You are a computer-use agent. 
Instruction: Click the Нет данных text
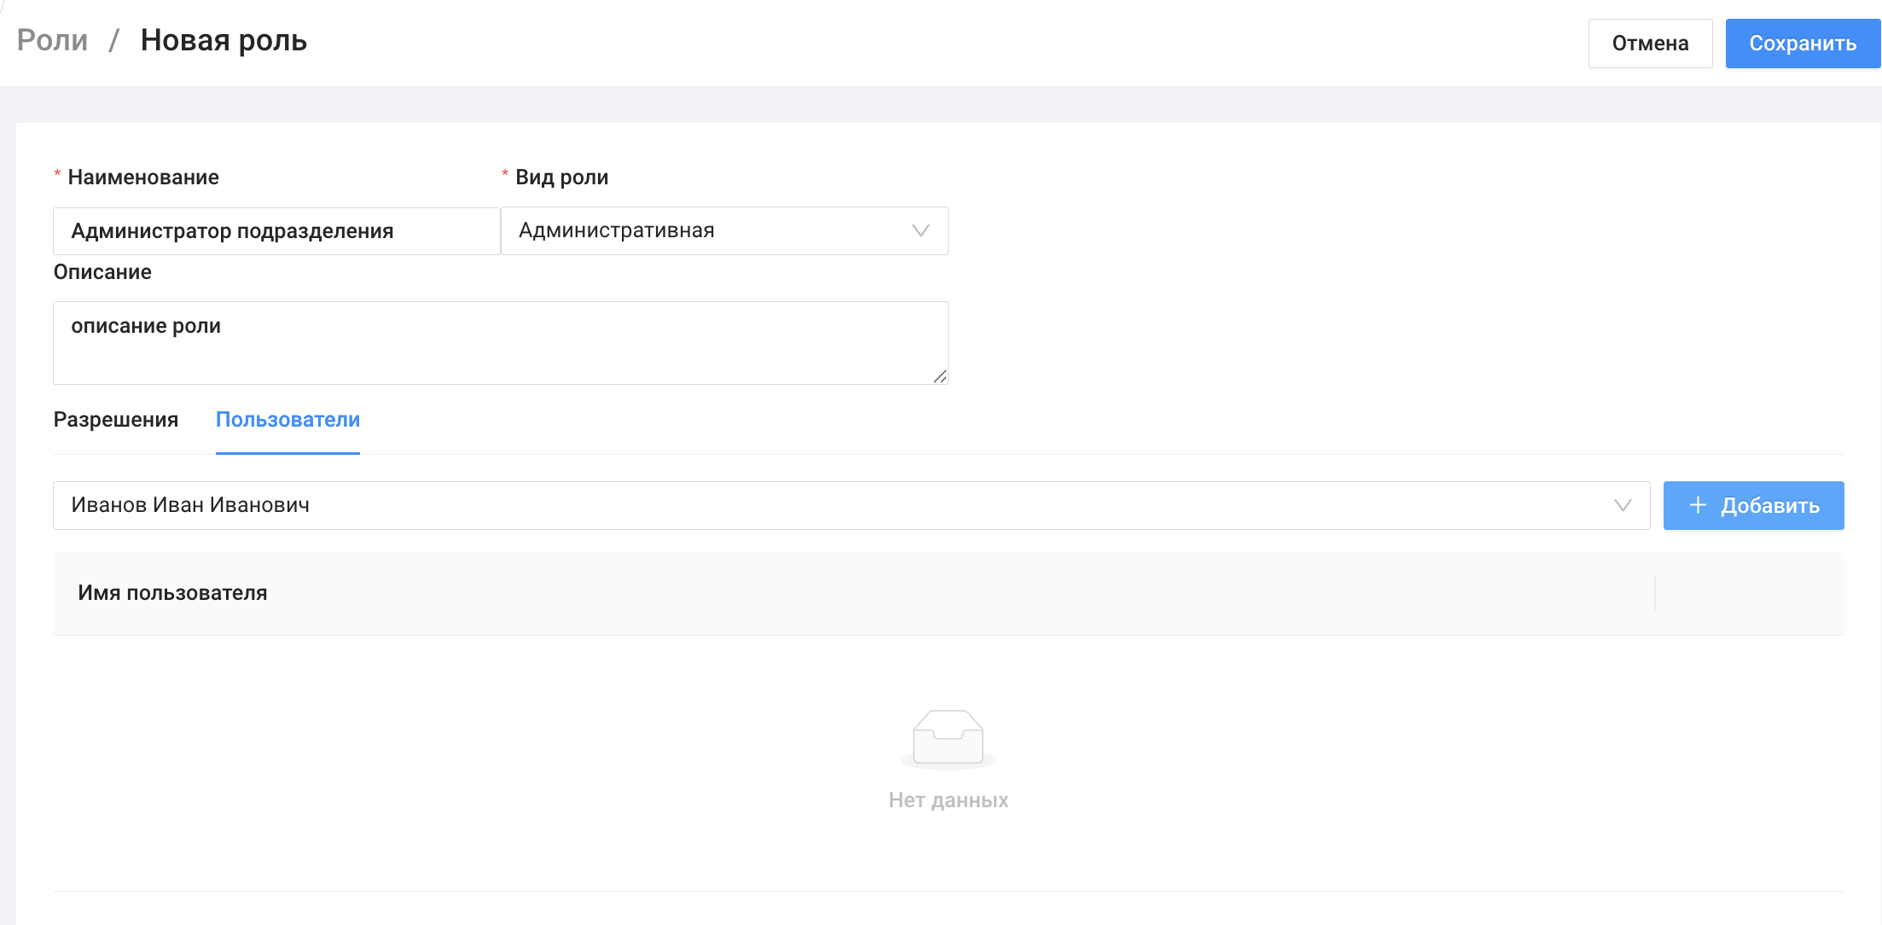pos(948,800)
